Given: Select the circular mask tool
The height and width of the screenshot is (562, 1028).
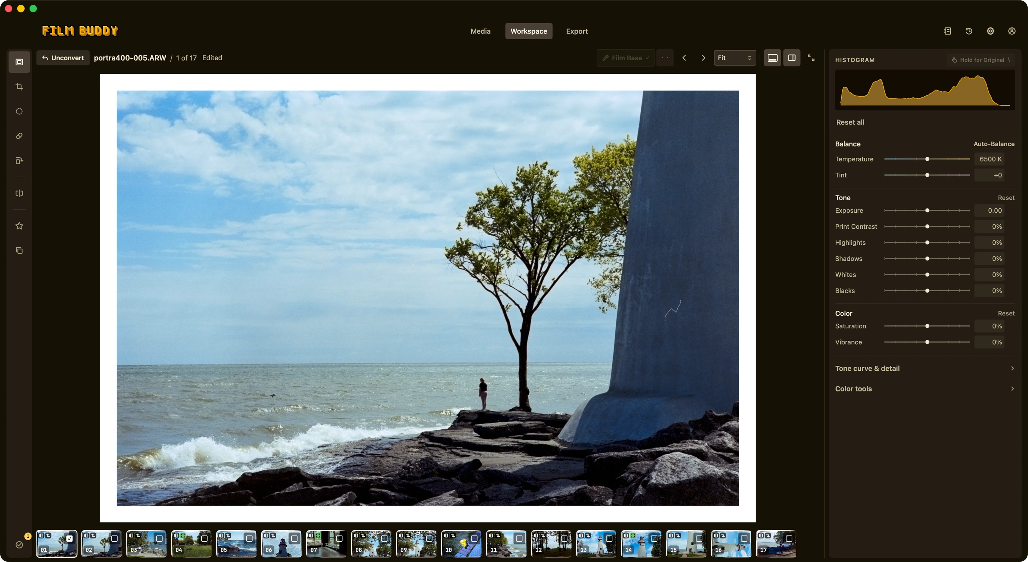Looking at the screenshot, I should pyautogui.click(x=19, y=111).
